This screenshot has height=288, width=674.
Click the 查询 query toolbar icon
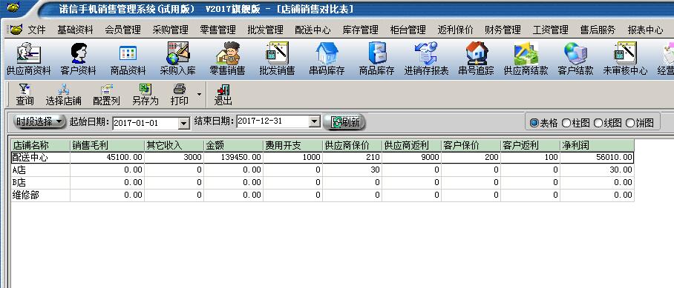click(25, 95)
